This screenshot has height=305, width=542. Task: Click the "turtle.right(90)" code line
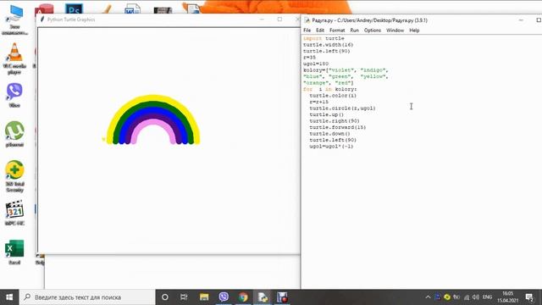tap(335, 120)
